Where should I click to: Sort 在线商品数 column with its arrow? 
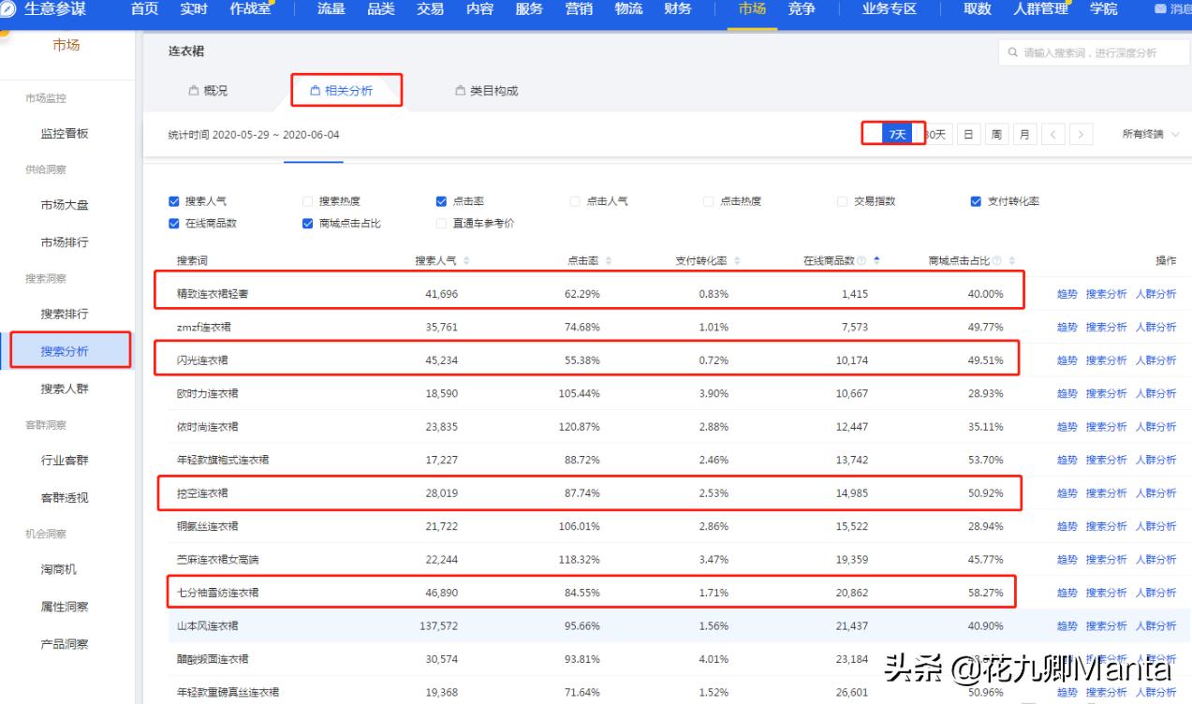(876, 261)
